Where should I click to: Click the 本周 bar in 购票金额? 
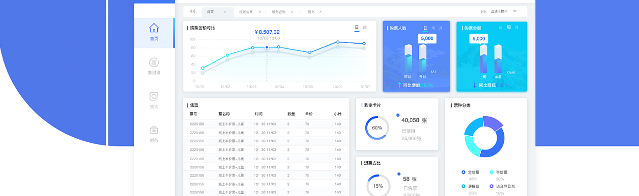[x=498, y=58]
